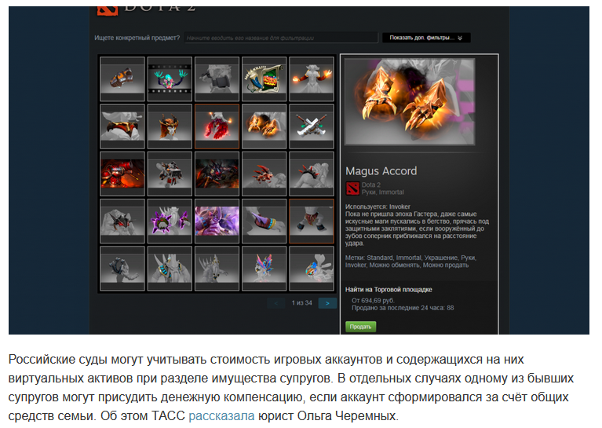
Task: Click the green Продать button
Action: (360, 327)
